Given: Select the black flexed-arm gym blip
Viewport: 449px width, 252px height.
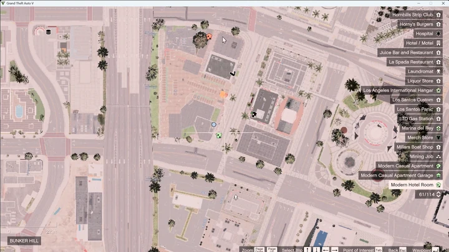Looking at the screenshot, I should (233, 73).
